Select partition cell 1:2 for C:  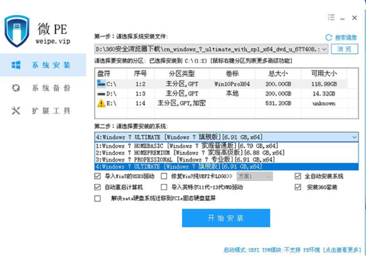(140, 84)
